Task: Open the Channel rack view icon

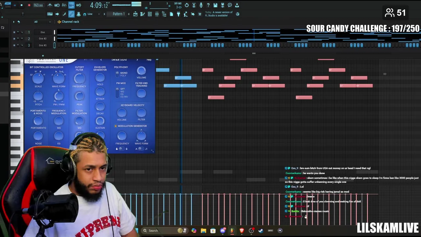Action: (x=150, y=14)
